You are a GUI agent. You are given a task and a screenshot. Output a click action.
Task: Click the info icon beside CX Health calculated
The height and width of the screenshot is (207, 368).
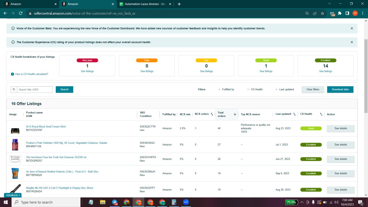coord(12,74)
